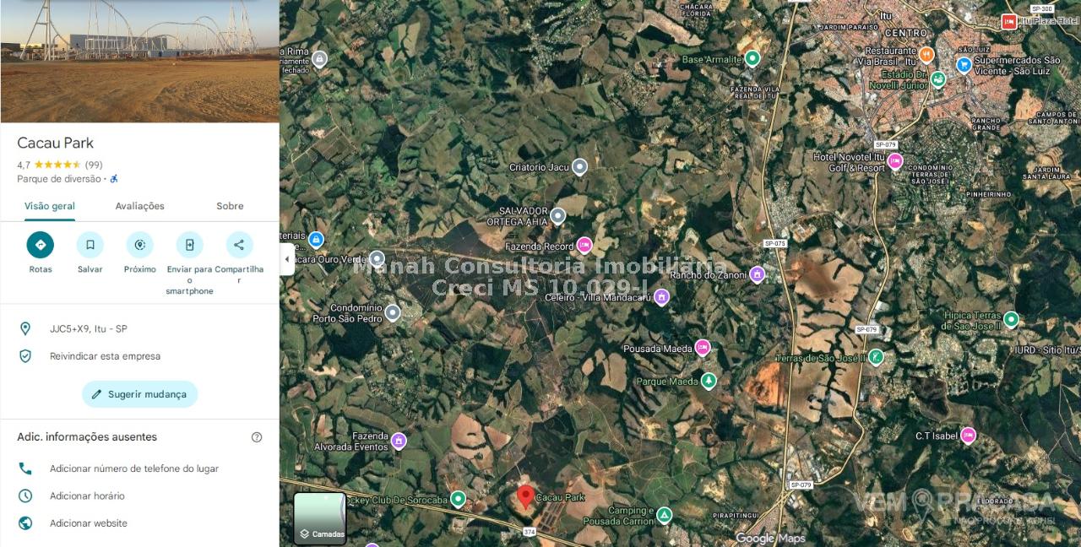Select the Visão geral tab
This screenshot has height=547, width=1081.
(50, 206)
